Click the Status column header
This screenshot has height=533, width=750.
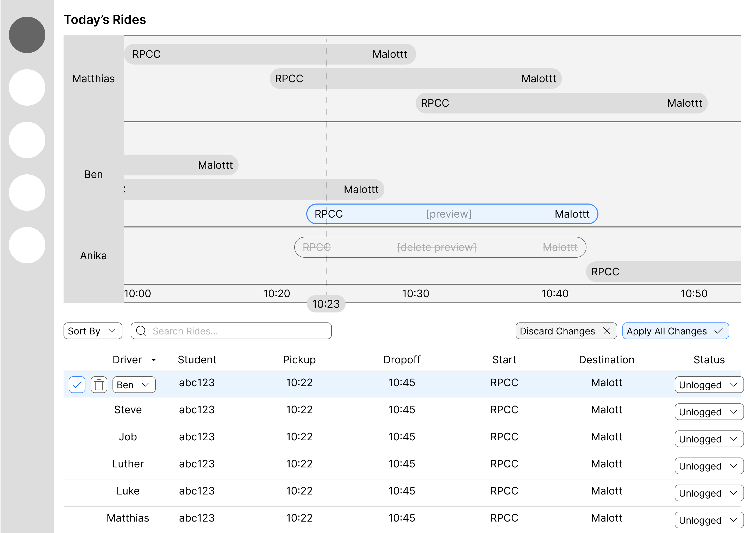(709, 360)
